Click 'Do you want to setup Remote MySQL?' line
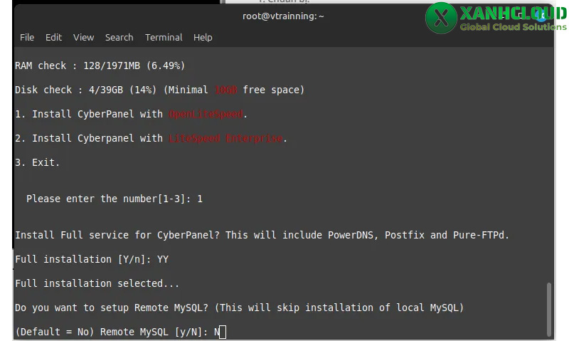Image resolution: width=569 pixels, height=341 pixels. 240,308
